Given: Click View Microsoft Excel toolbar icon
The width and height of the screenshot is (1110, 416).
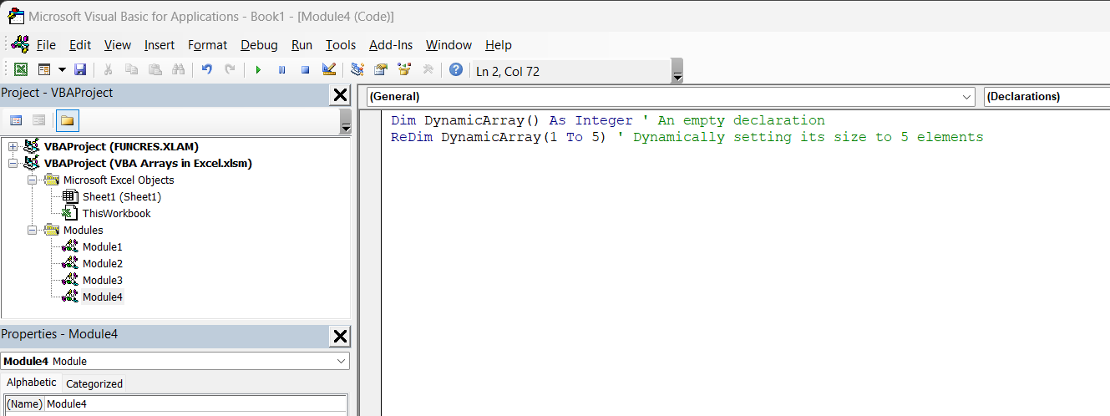Looking at the screenshot, I should point(21,70).
